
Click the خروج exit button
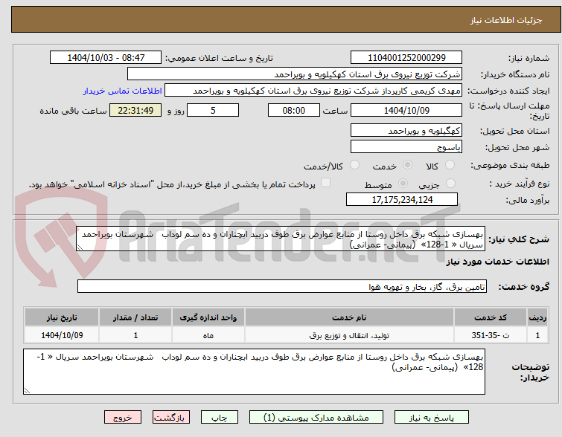(123, 418)
